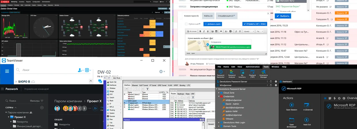Click Добавить файл button
357x129 pixels.
coord(212,24)
